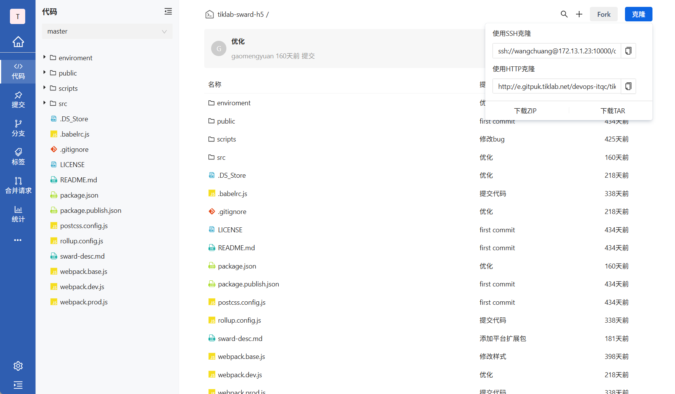This screenshot has height=394, width=675.
Task: Expand the left navigation sidebar
Action: (x=18, y=385)
